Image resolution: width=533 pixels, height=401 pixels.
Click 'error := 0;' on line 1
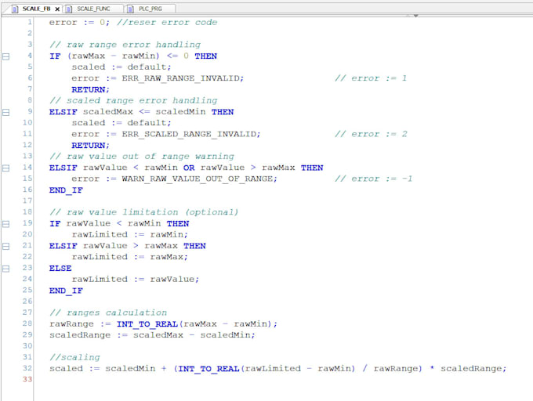(80, 23)
